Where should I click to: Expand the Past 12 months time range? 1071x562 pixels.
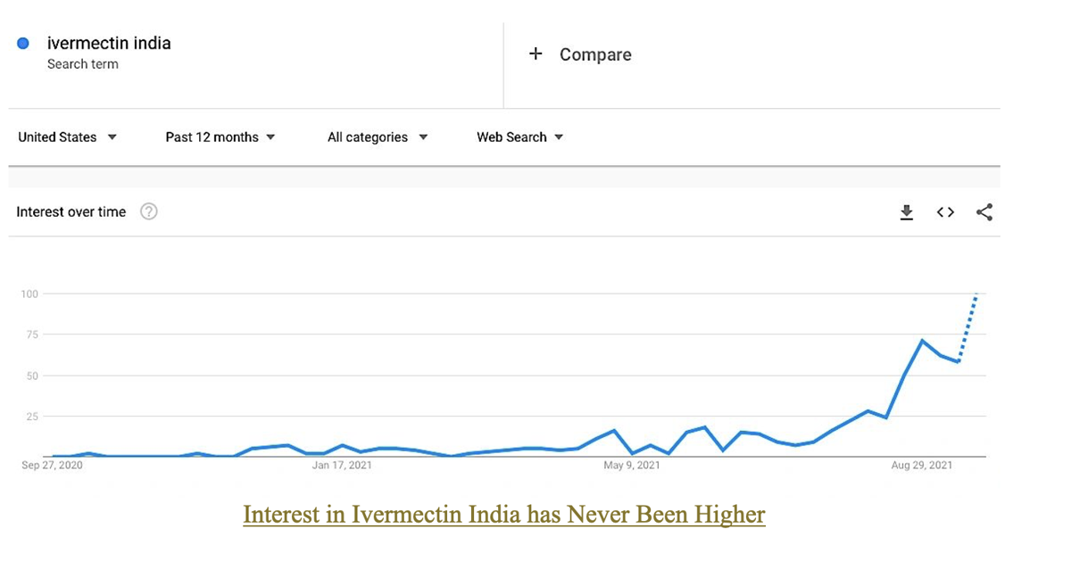pyautogui.click(x=220, y=137)
